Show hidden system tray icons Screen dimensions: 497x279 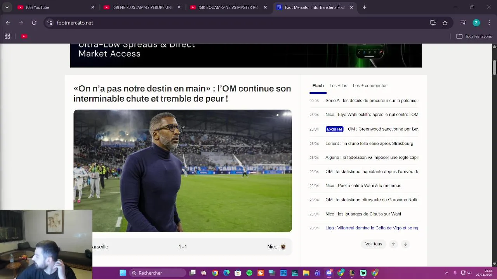pos(447,273)
